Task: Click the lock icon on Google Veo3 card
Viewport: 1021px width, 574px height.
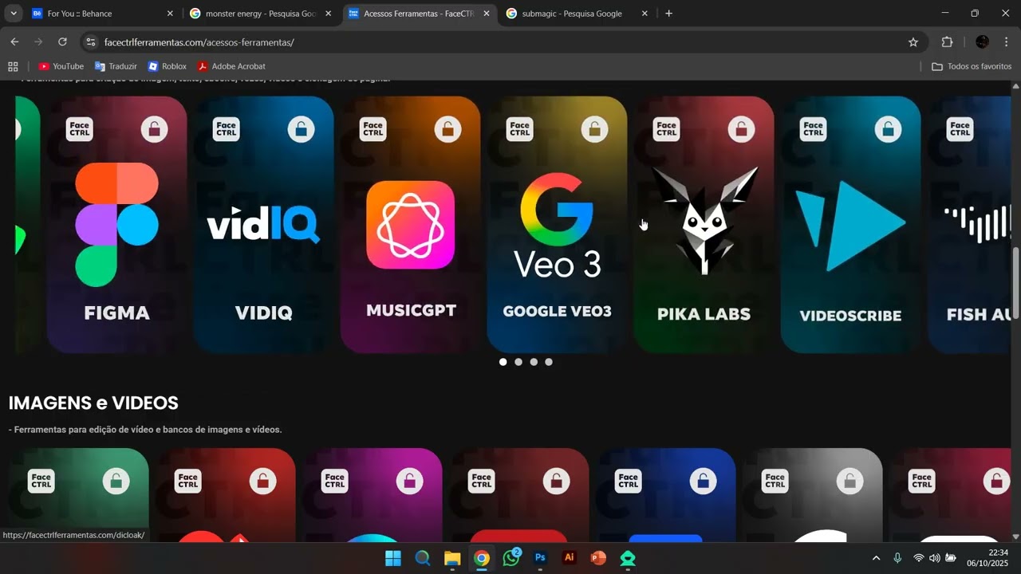Action: coord(594,129)
